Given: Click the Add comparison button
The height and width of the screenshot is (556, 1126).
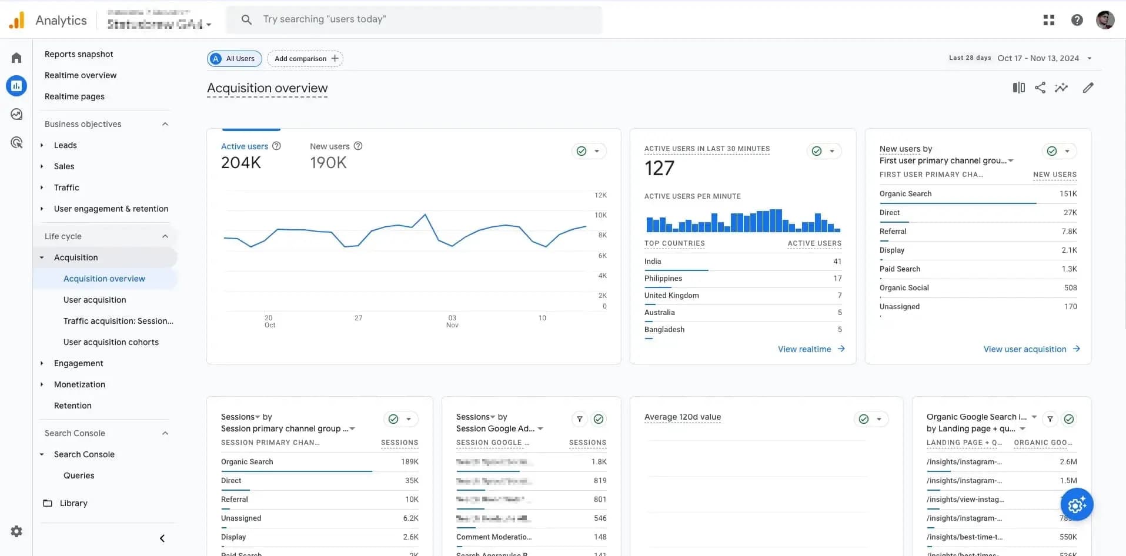Looking at the screenshot, I should pos(305,59).
